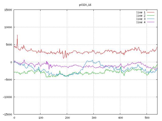Click the blue line 3 legend sample
162x121 pixels.
(x=151, y=19)
